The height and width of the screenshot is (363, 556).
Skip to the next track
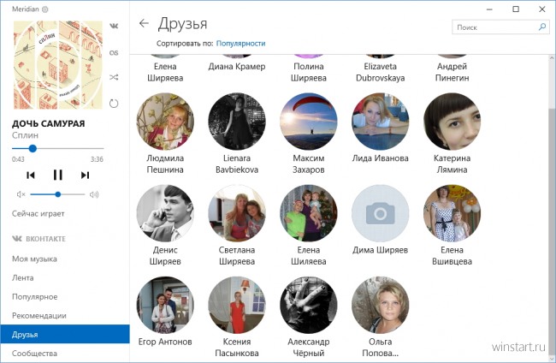pos(85,175)
